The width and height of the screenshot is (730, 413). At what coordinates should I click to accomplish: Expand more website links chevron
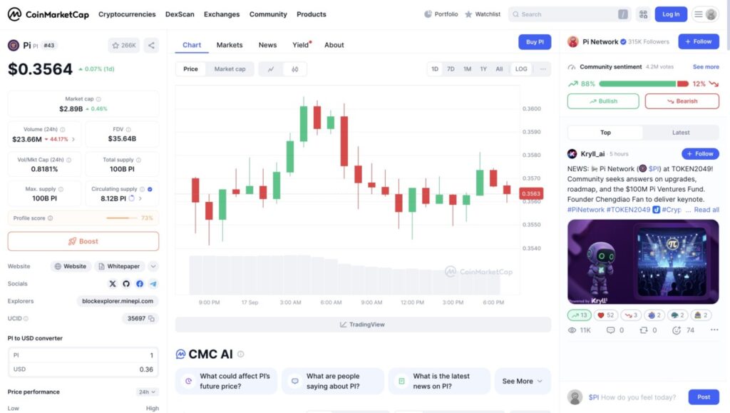[x=153, y=266]
